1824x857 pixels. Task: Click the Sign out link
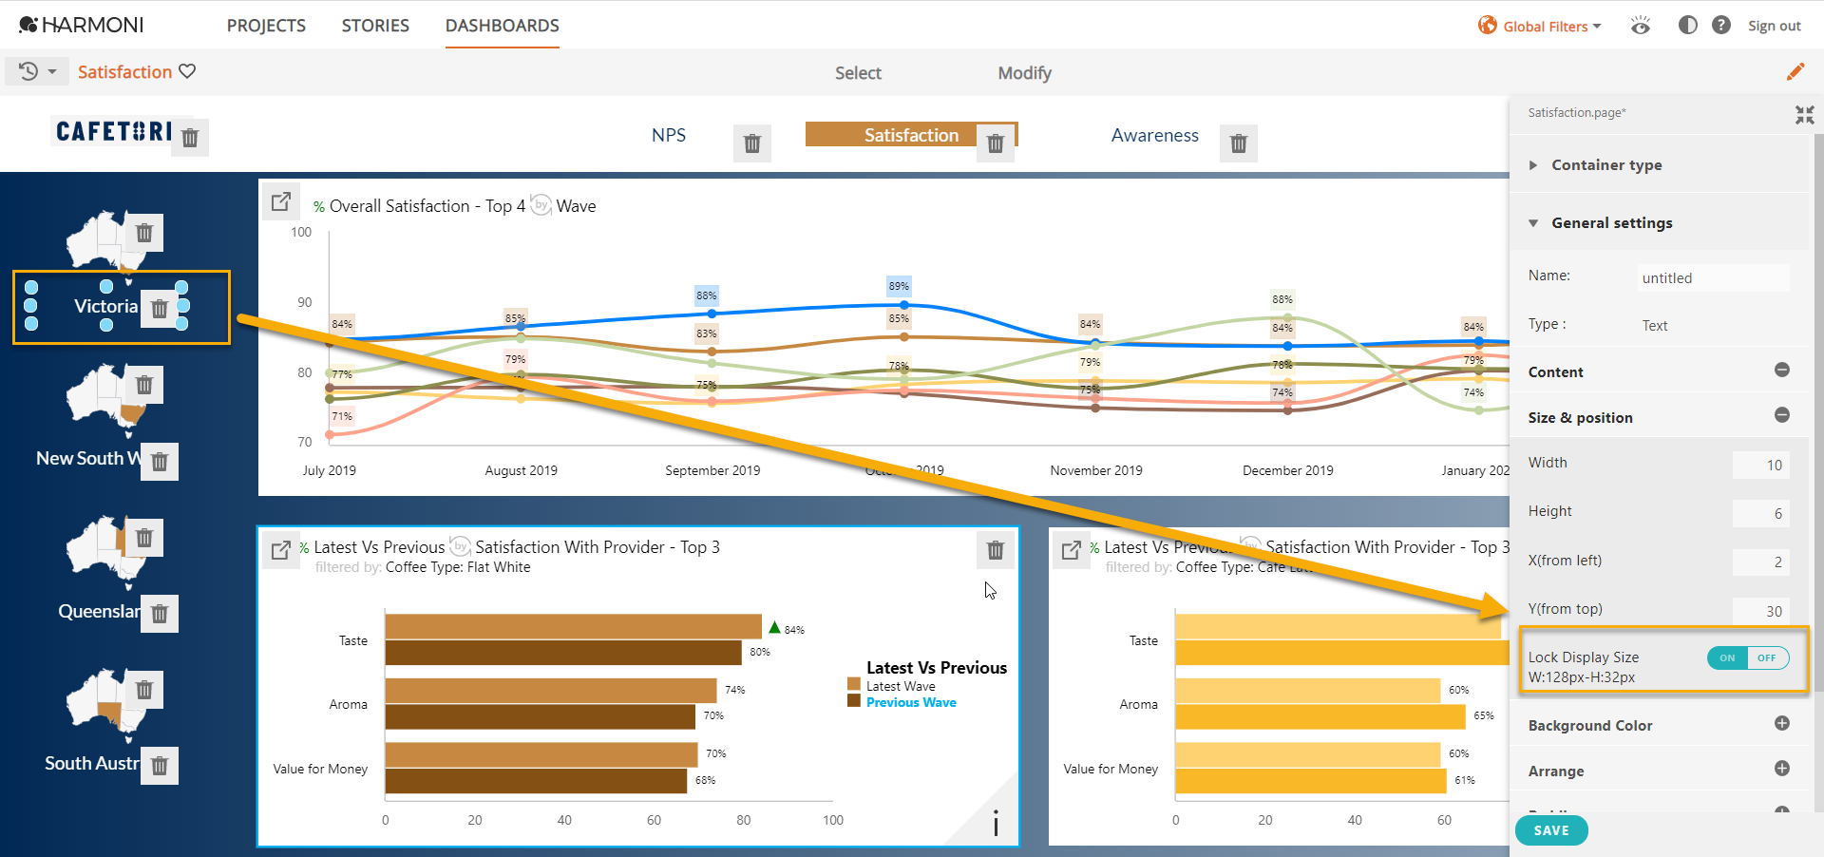(1774, 26)
